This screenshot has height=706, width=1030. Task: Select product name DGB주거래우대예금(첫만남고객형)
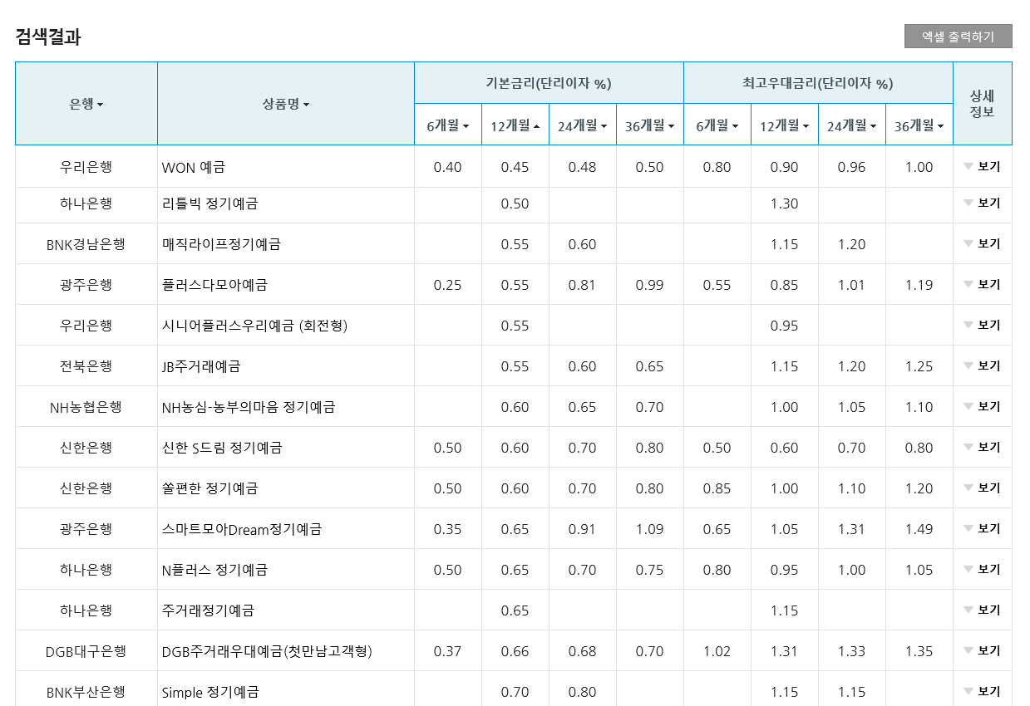[267, 651]
